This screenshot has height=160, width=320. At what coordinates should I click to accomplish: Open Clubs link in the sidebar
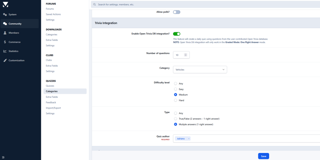pos(49,60)
